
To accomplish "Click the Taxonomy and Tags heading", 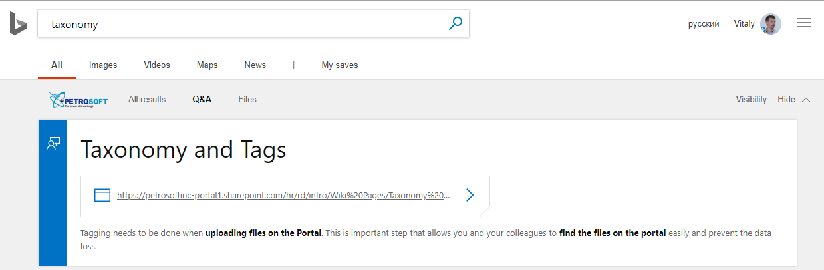I will point(184,150).
